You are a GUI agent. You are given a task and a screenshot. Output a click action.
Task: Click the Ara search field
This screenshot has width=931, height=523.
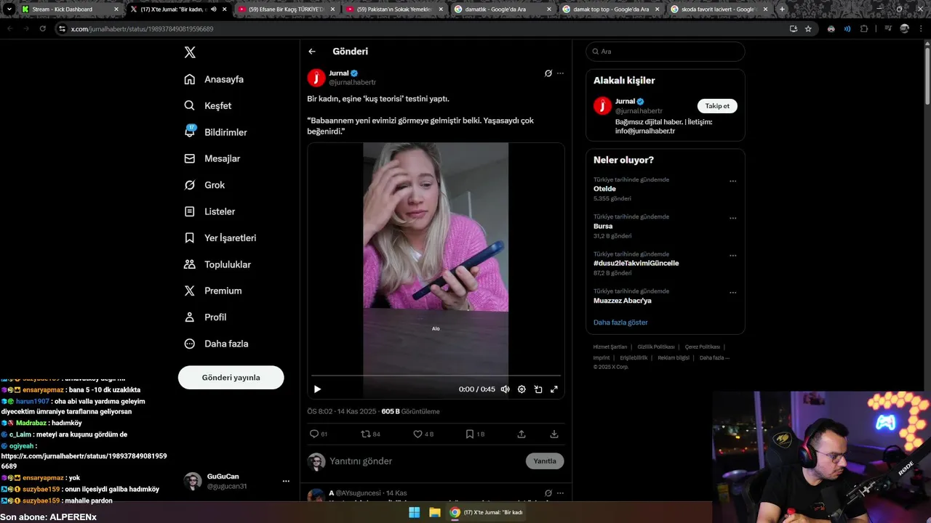pyautogui.click(x=665, y=52)
